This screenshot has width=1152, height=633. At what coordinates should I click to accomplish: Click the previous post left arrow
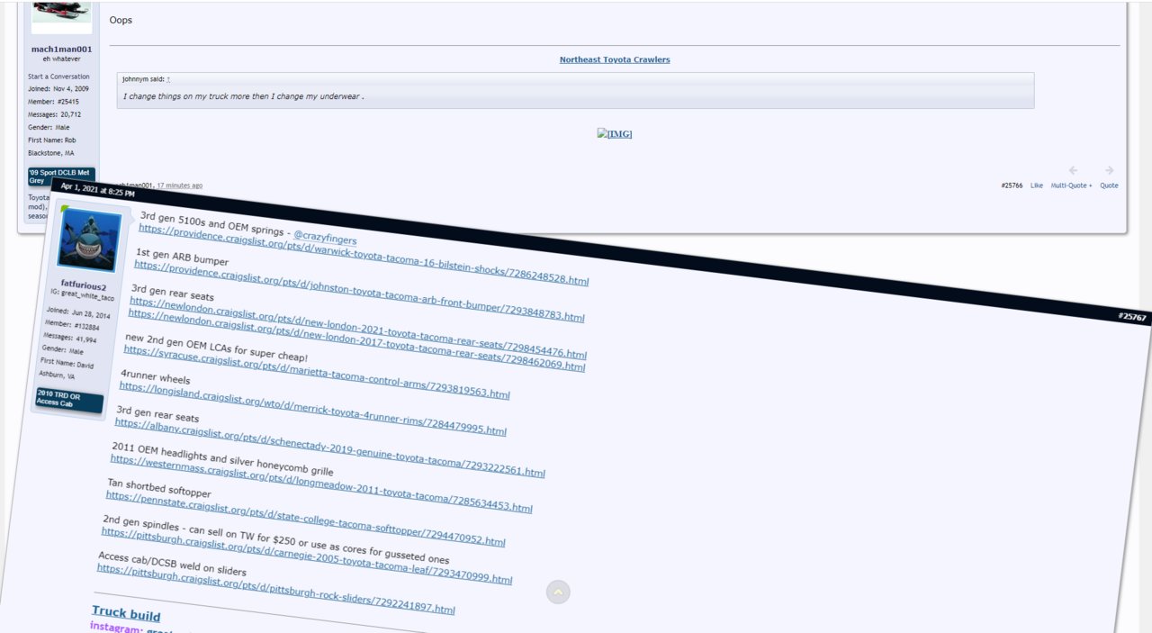coord(1073,170)
